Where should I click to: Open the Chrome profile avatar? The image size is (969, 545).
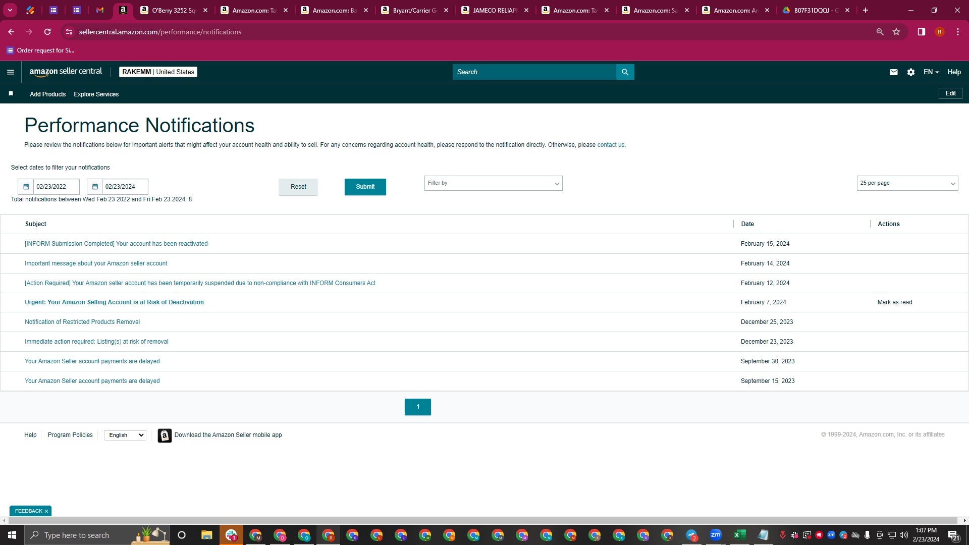(939, 32)
